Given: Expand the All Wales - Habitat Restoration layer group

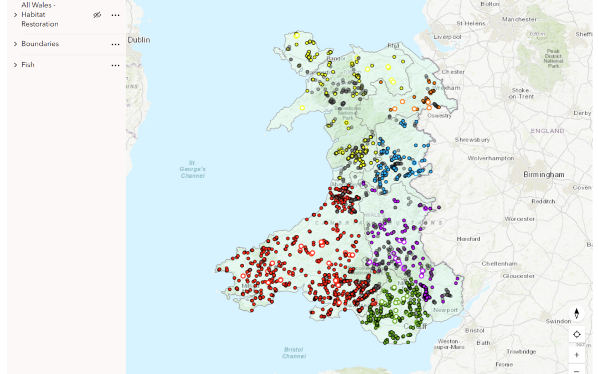Looking at the screenshot, I should (16, 15).
